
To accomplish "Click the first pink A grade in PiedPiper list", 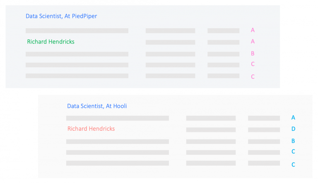I will [x=253, y=30].
